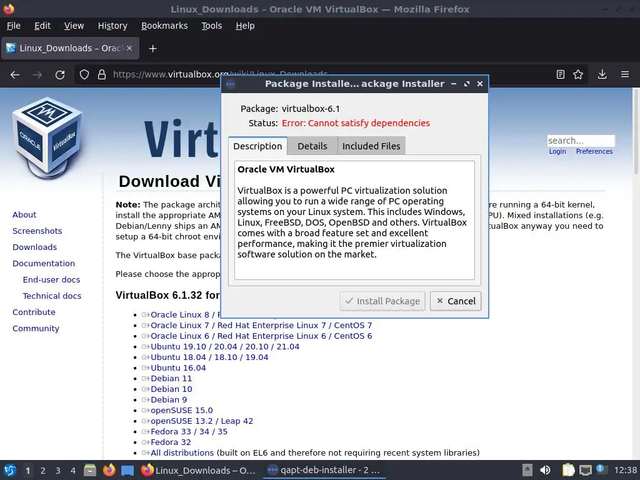Download the openSUSE 15.0 package
The image size is (640, 480).
tap(182, 410)
